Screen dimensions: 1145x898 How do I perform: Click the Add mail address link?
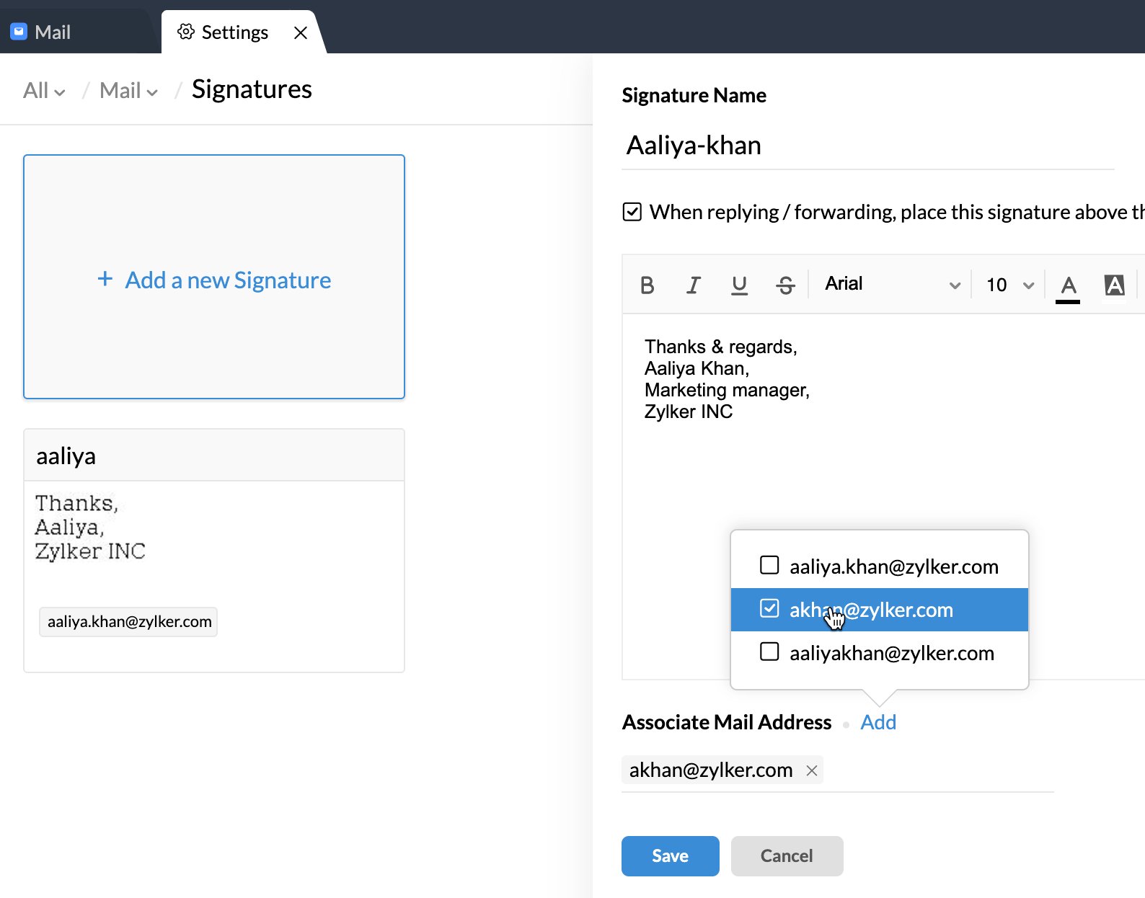coord(877,722)
